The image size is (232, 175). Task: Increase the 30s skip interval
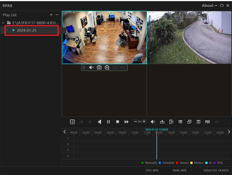click(144, 122)
